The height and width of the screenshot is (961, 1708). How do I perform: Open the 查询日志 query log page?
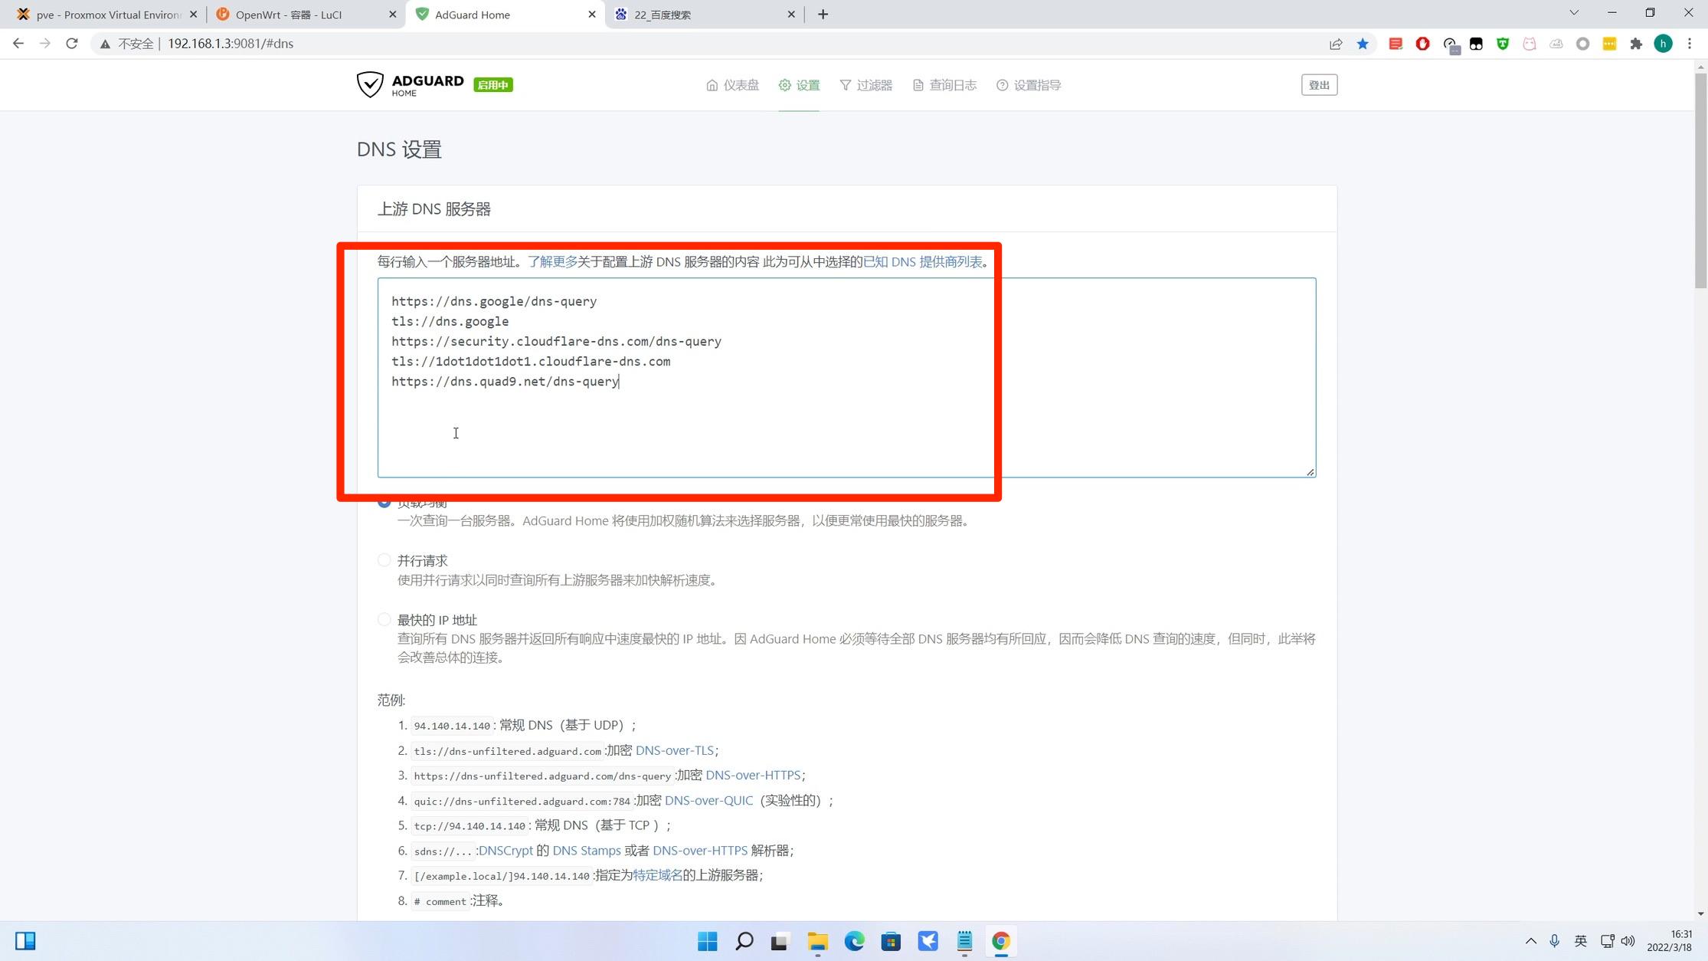tap(944, 85)
